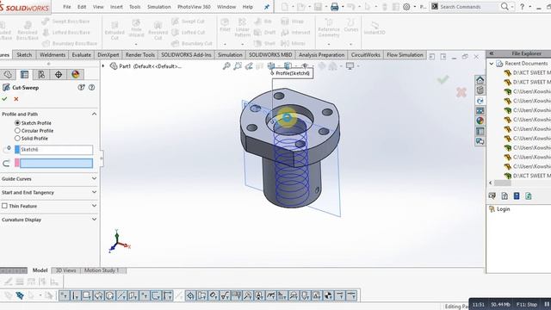551x310 pixels.
Task: Open the PhotoView 360 menu
Action: (x=194, y=7)
